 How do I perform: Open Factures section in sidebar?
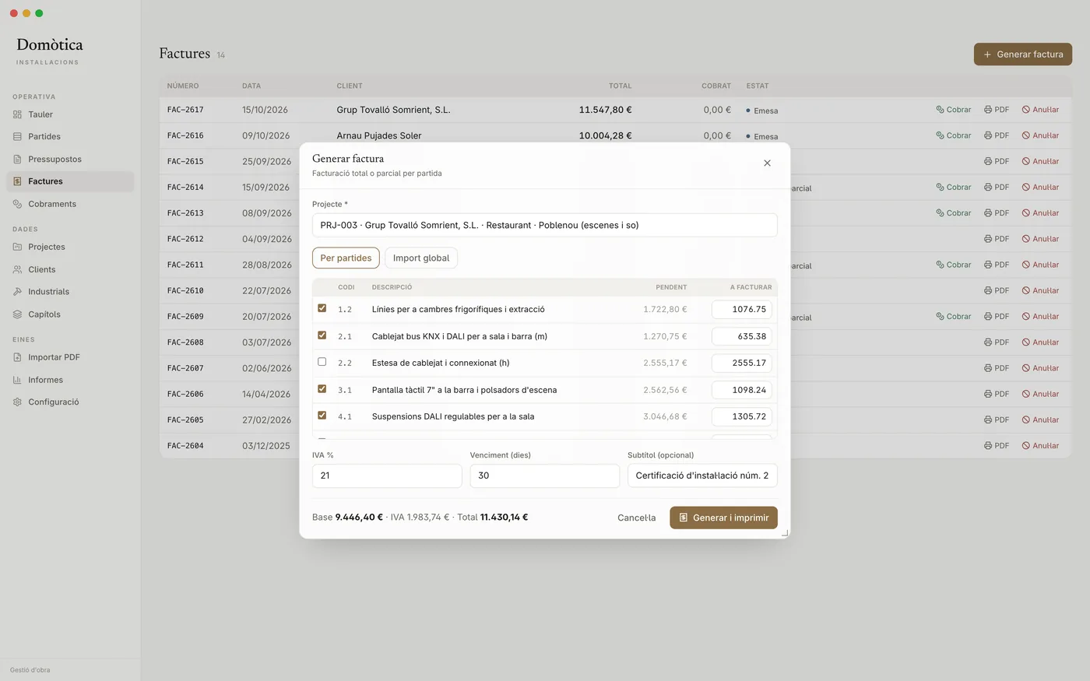[x=70, y=181]
